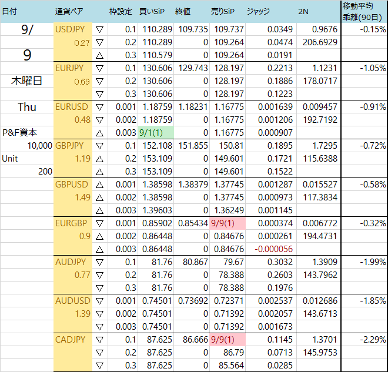Click the EURJPY closing price 129.743
388x372 pixels.
(x=193, y=68)
